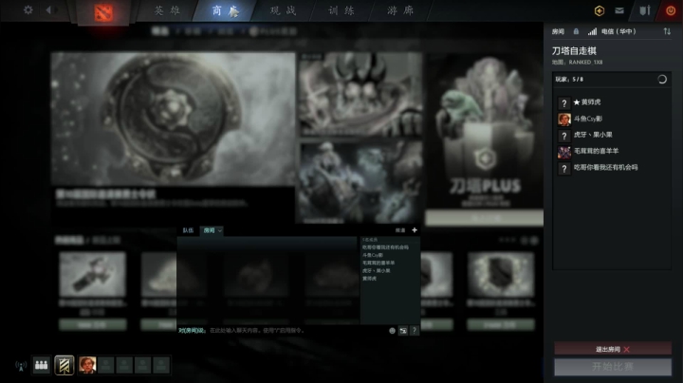683x383 pixels.
Task: Click 斗鱼Csy影 in chat member list
Action: point(373,255)
